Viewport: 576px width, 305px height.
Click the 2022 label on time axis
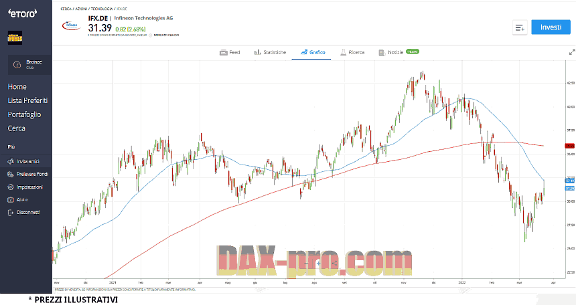[461, 283]
